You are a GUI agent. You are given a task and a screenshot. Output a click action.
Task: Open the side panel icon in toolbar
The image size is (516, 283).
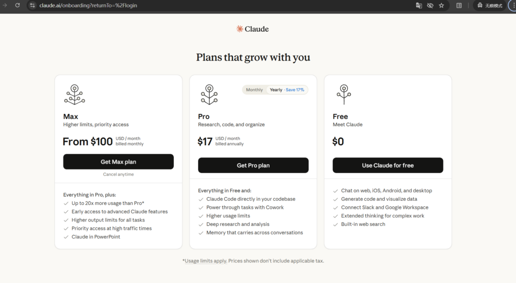[459, 6]
